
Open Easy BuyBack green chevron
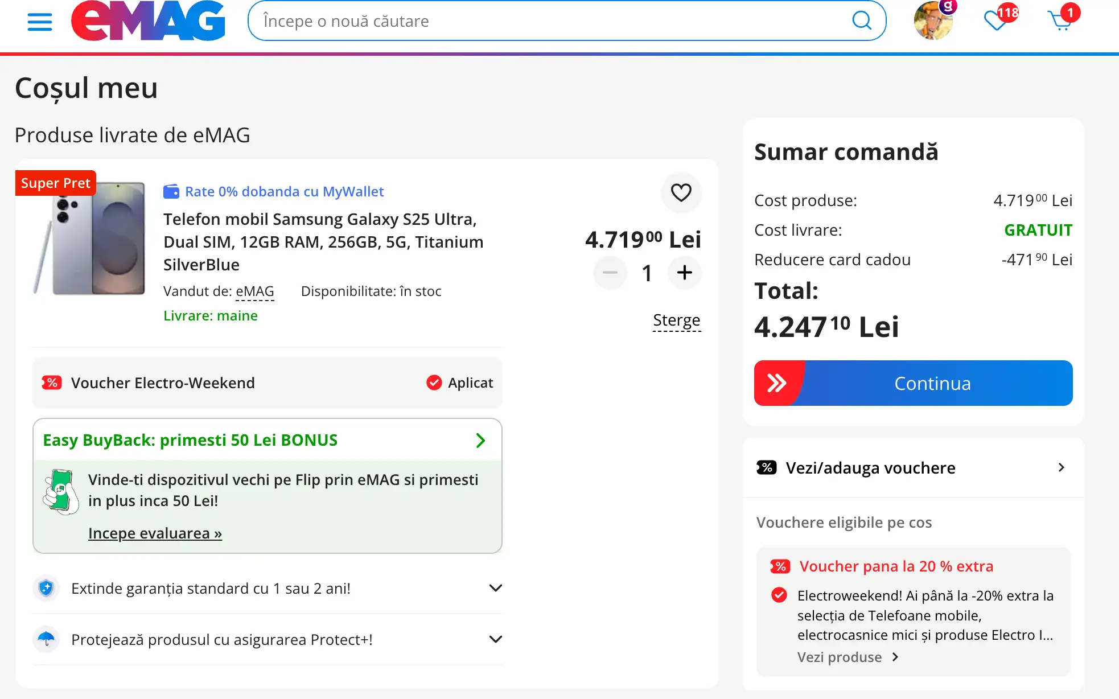pyautogui.click(x=480, y=440)
